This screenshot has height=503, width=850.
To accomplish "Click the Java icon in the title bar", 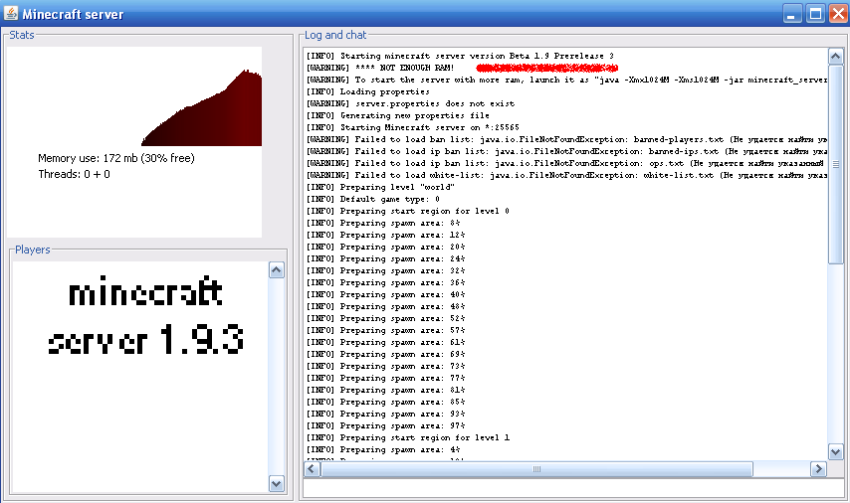I will pos(10,13).
